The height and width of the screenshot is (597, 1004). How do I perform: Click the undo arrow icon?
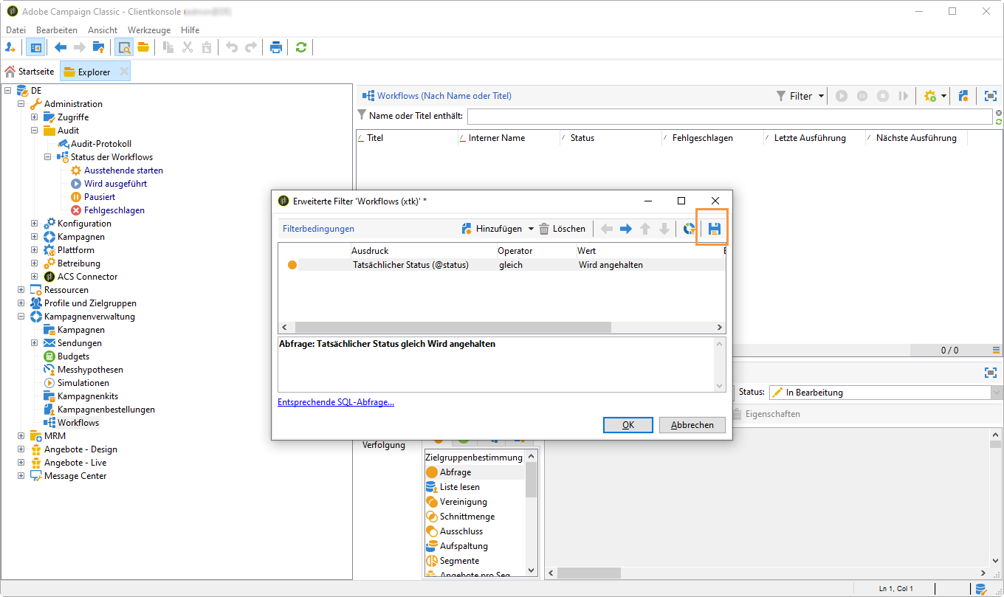[x=232, y=47]
